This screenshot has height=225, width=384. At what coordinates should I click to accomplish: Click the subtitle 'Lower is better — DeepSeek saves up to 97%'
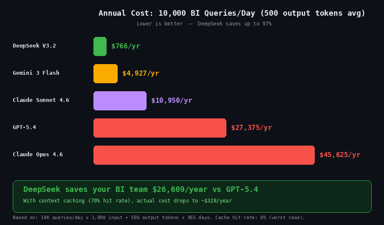coord(204,24)
